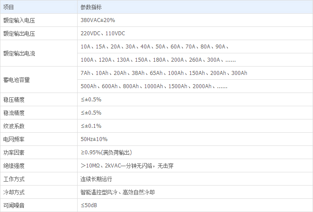
Task: Click the ≤50dB noise value
Action: click(89, 205)
